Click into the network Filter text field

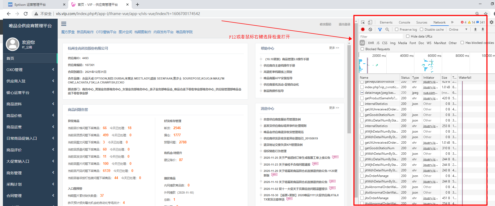[x=381, y=36]
